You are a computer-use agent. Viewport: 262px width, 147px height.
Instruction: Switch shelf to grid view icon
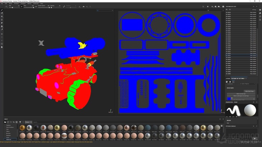tap(222, 126)
